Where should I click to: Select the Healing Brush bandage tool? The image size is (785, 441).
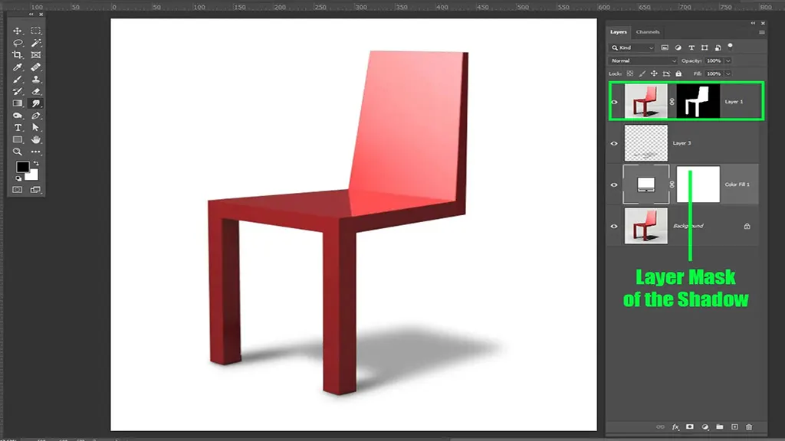point(35,67)
